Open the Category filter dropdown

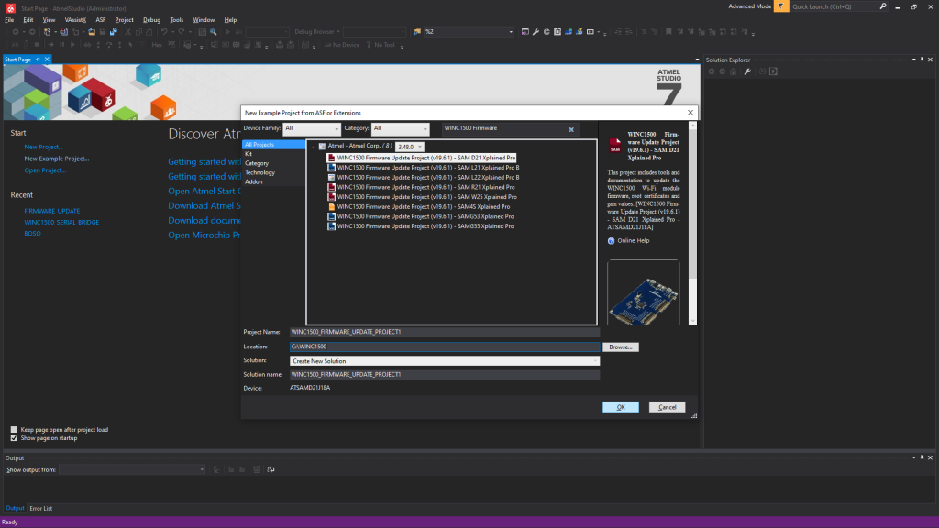(x=400, y=128)
